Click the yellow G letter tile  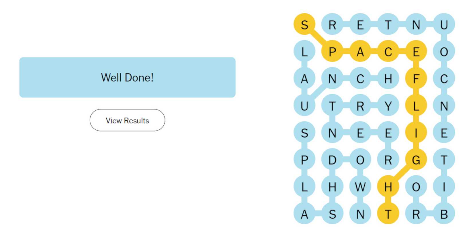[416, 159]
